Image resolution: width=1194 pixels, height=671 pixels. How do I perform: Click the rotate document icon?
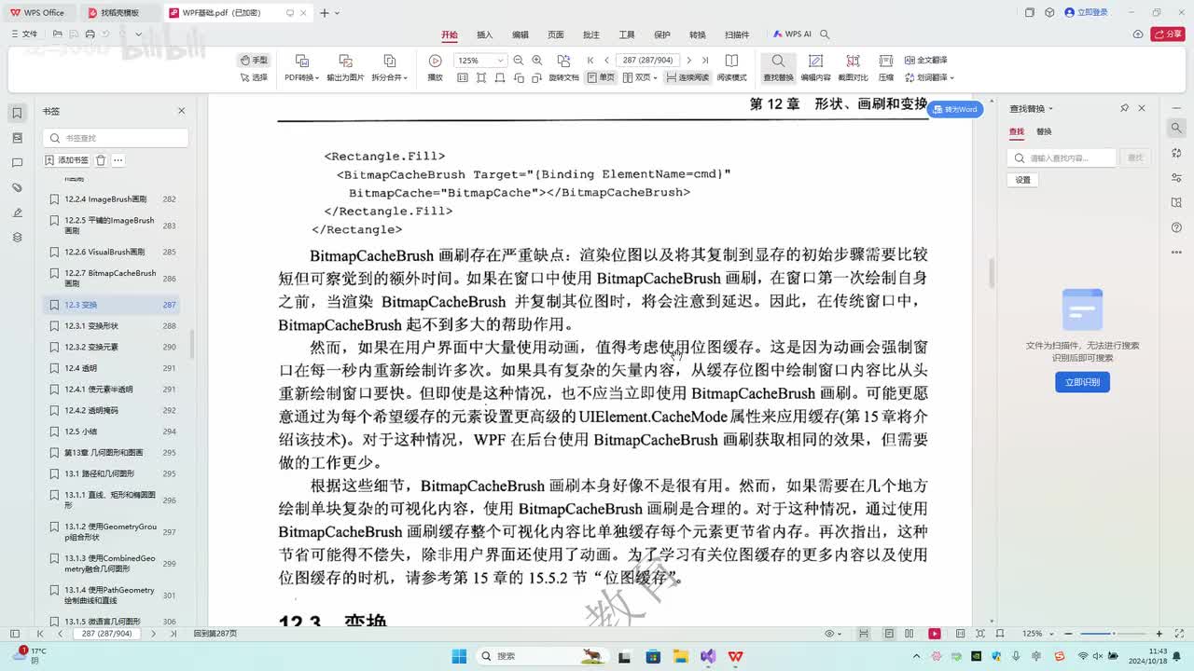(563, 61)
